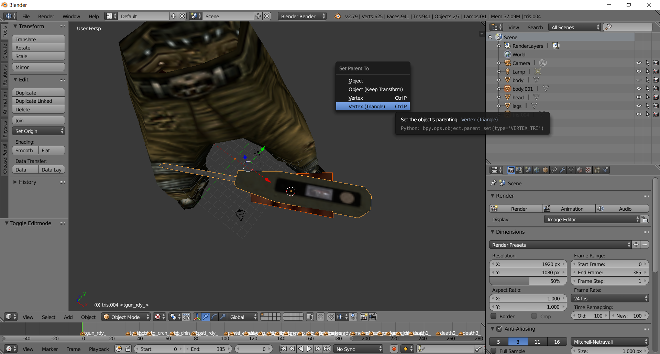Click the snap magnet icon

[331, 317]
